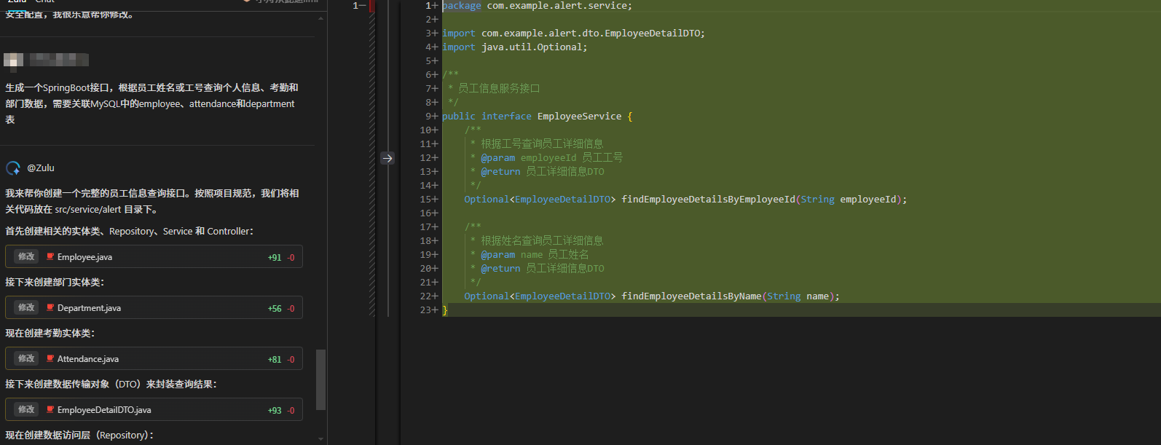Viewport: 1161px width, 445px height.
Task: Click the 修改 badge on Attendance.java card
Action: [x=26, y=358]
